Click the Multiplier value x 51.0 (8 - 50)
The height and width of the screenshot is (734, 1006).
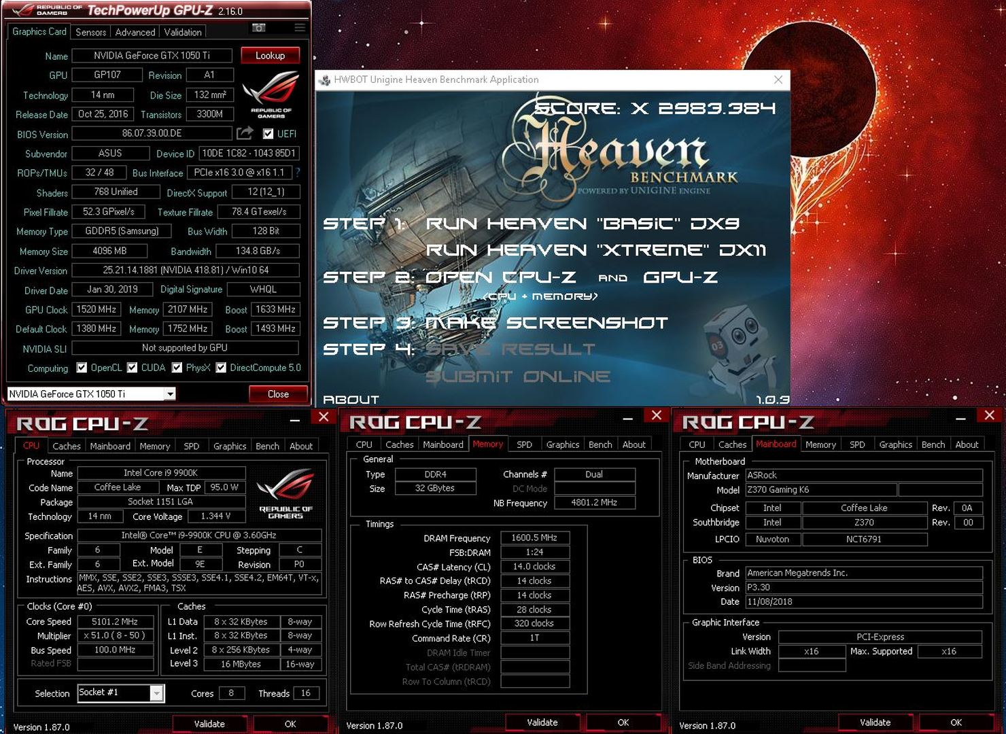click(115, 636)
